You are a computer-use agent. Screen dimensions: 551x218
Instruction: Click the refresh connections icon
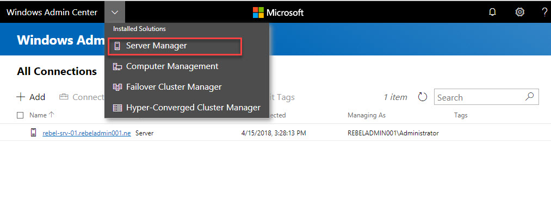pos(423,97)
